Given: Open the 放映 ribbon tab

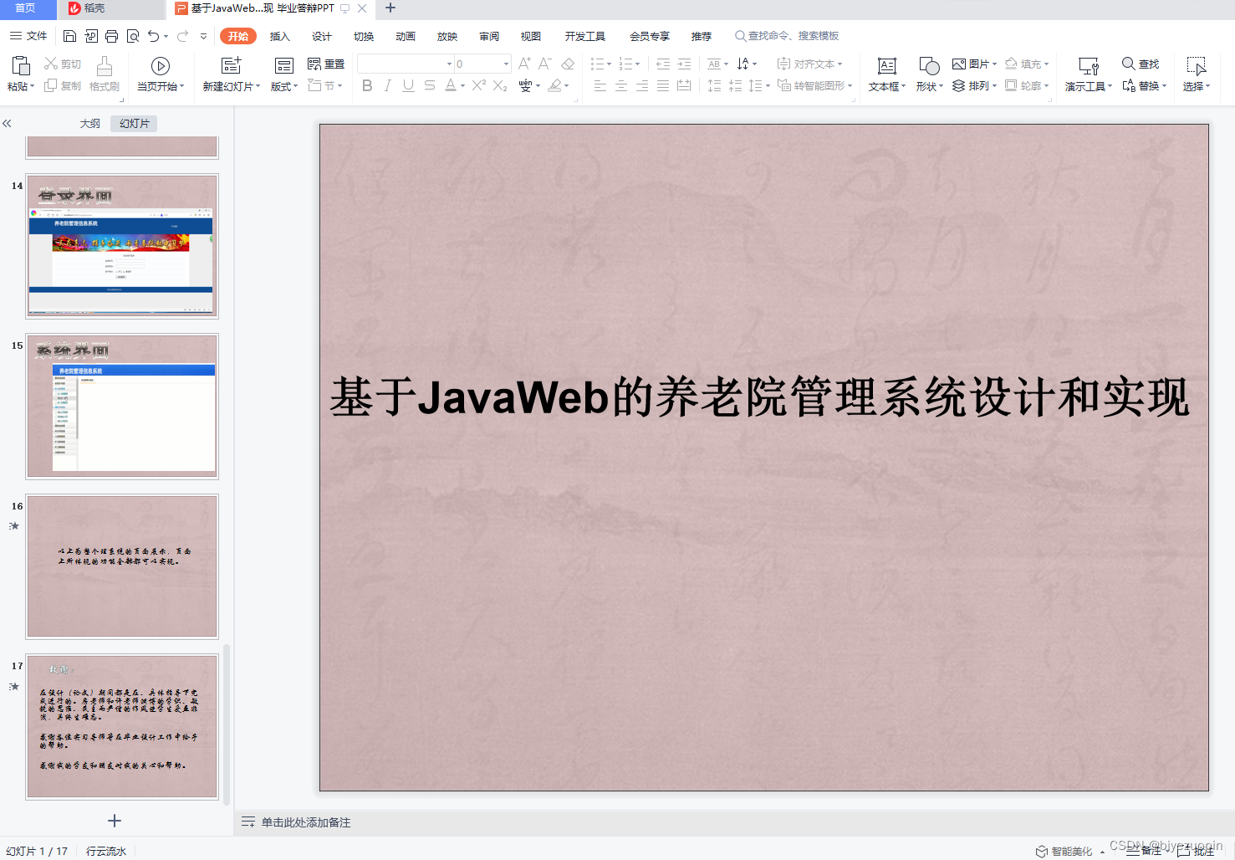Looking at the screenshot, I should (x=447, y=36).
